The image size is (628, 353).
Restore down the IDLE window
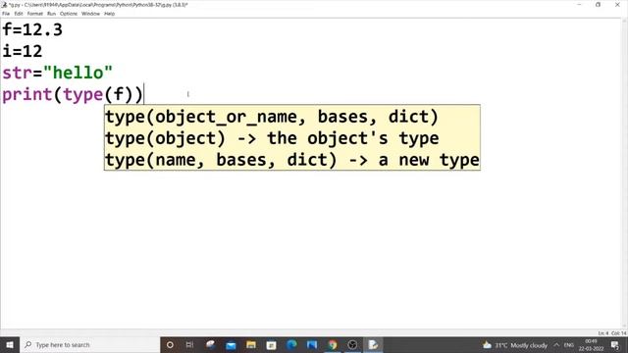tap(598, 5)
